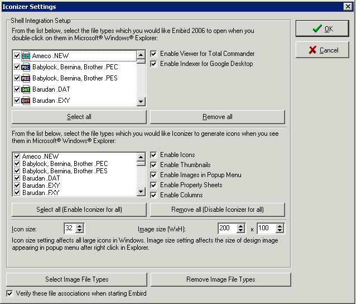Increase the Image height spinner value

click(280, 226)
